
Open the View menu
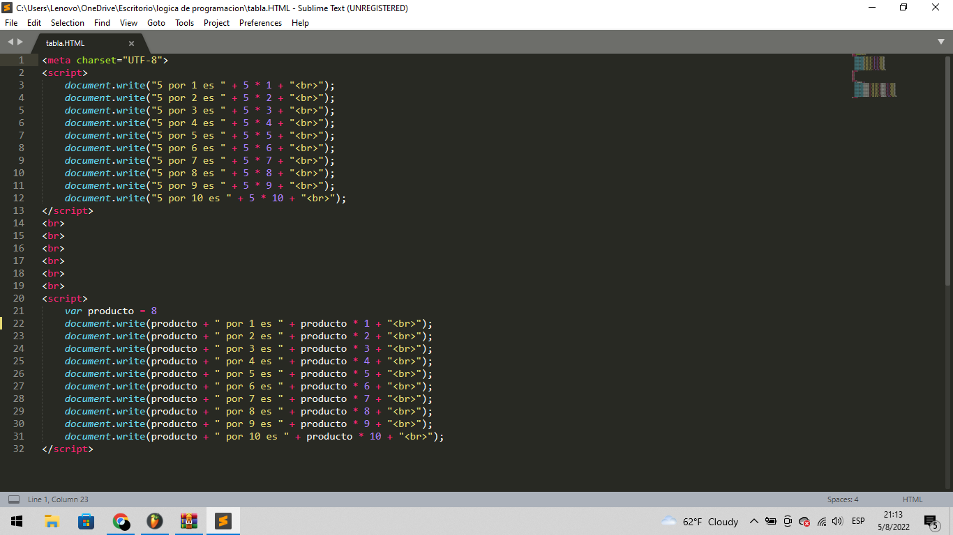click(x=128, y=23)
